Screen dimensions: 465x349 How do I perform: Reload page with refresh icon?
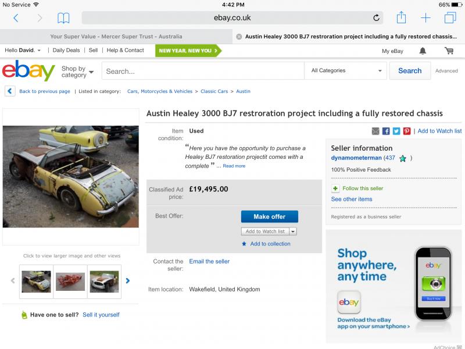pyautogui.click(x=376, y=18)
